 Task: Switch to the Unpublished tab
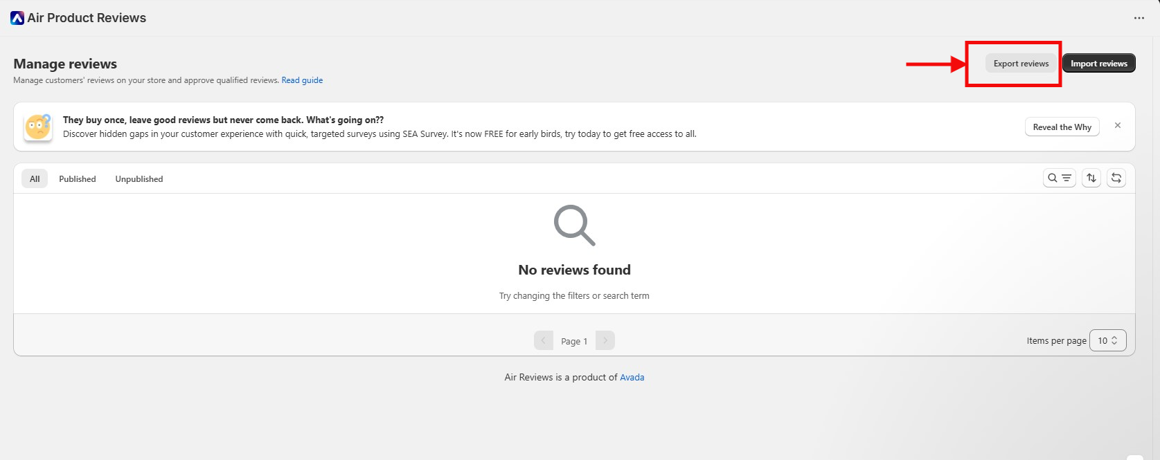click(139, 179)
